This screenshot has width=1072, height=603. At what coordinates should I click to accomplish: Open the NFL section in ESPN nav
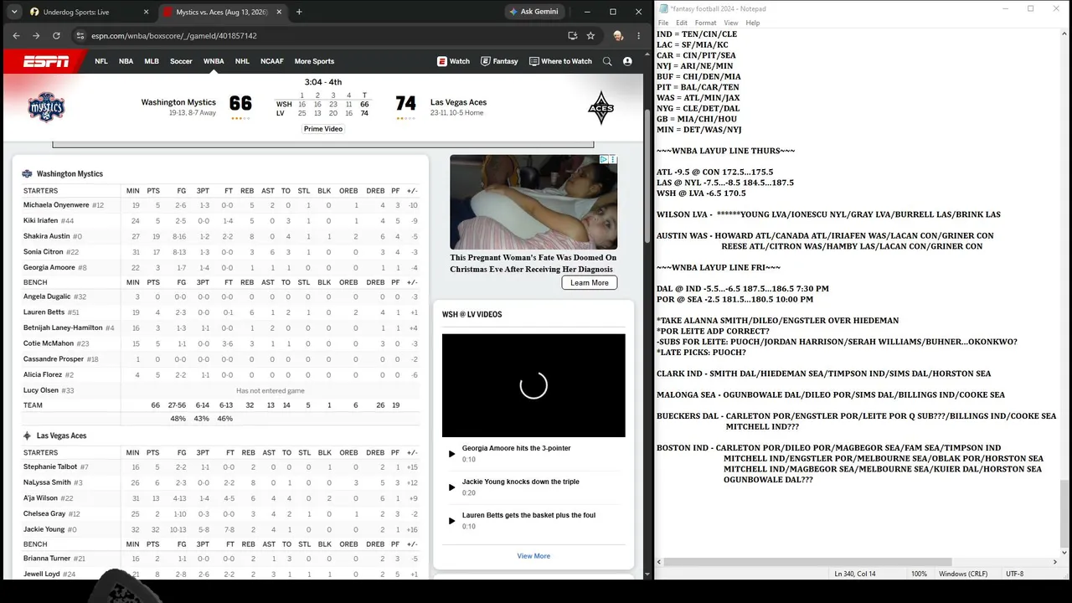tap(101, 61)
